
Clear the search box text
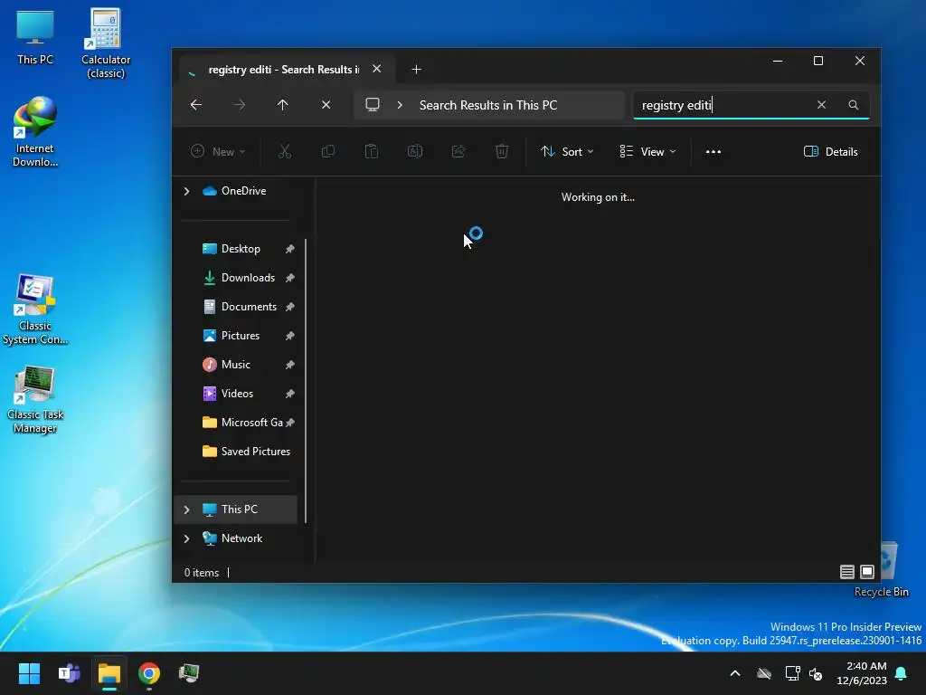[x=821, y=105]
